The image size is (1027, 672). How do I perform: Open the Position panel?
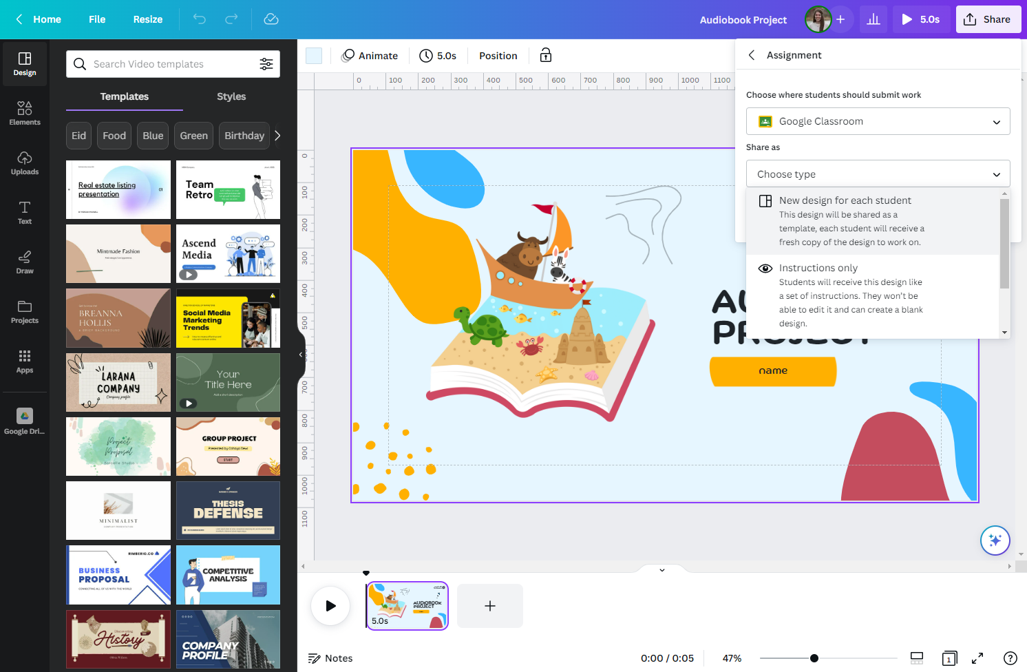498,56
